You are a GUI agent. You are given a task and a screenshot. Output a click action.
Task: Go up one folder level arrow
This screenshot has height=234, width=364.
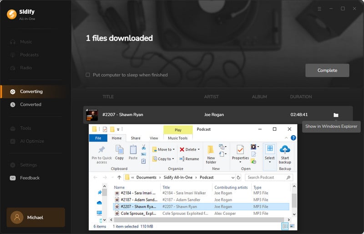coord(119,178)
